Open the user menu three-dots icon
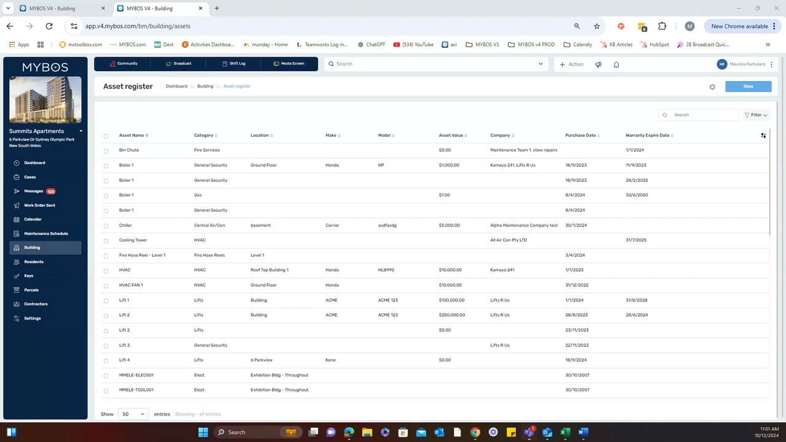The width and height of the screenshot is (786, 442). point(772,64)
